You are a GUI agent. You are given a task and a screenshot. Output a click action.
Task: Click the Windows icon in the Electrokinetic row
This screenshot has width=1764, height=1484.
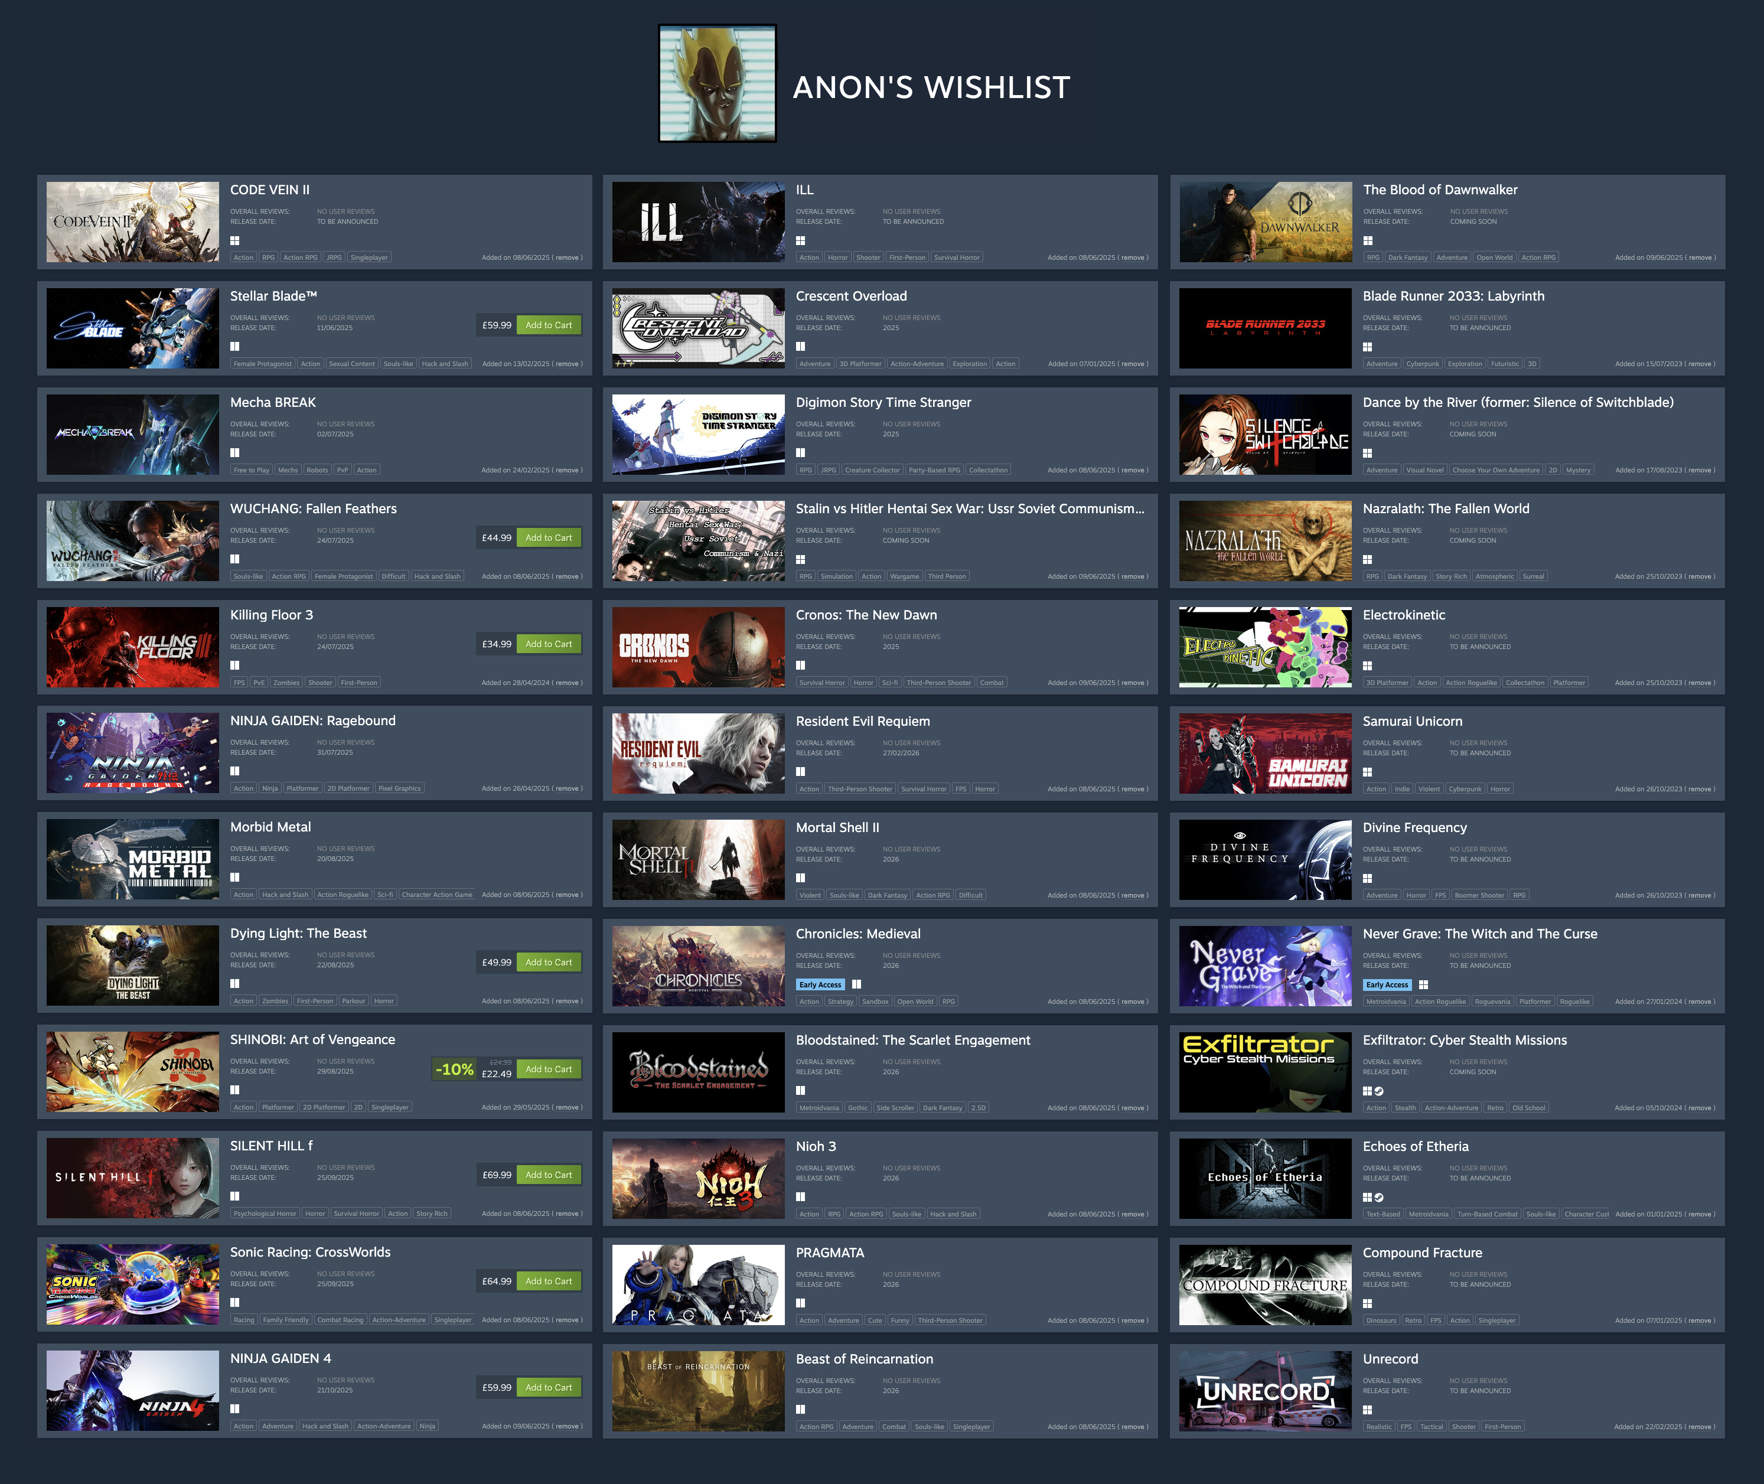1368,666
